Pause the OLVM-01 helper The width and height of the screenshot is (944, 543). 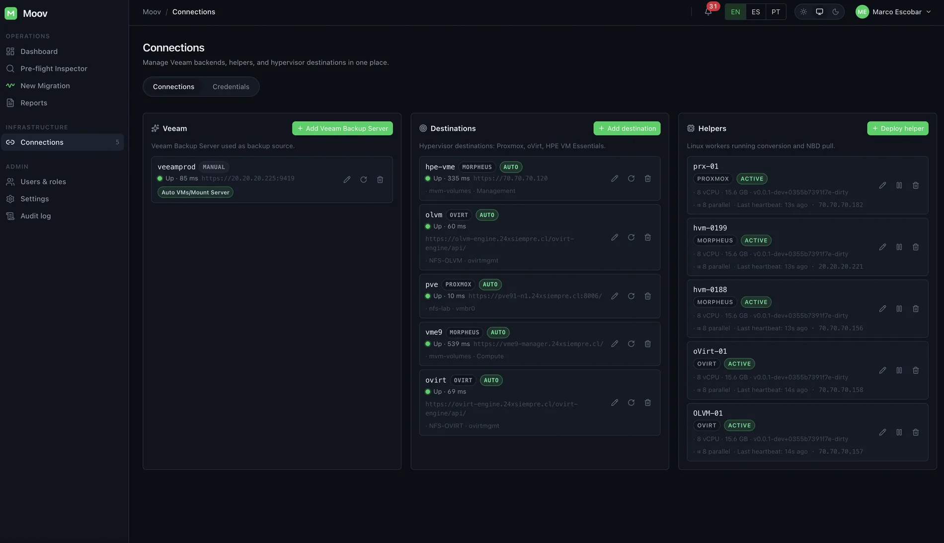899,432
